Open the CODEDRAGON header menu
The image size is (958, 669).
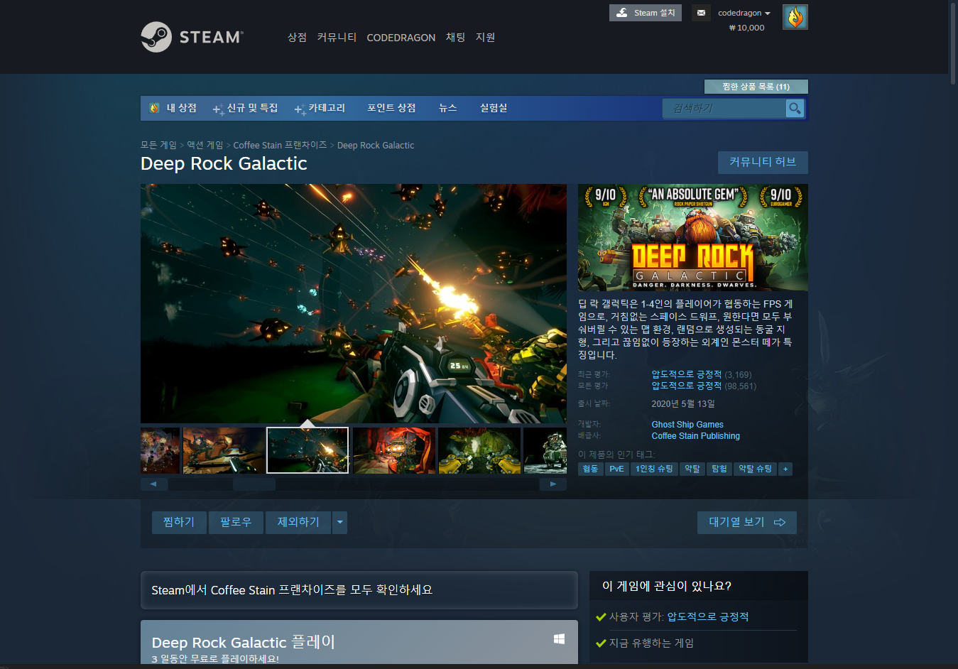click(401, 38)
